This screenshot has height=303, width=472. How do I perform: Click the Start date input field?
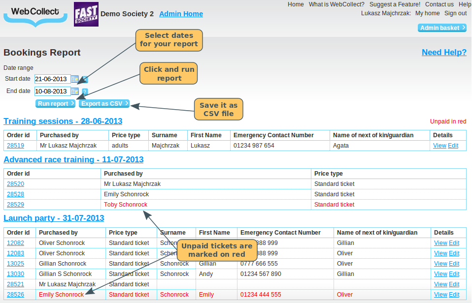click(52, 79)
